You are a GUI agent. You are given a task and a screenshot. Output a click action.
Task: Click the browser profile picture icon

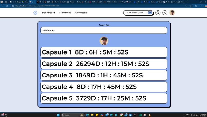(x=2, y=2)
